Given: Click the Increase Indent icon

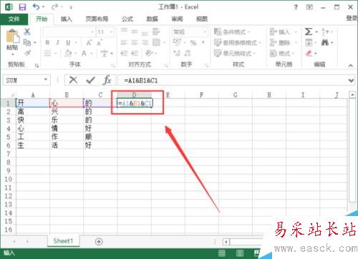Looking at the screenshot, I should 135,53.
